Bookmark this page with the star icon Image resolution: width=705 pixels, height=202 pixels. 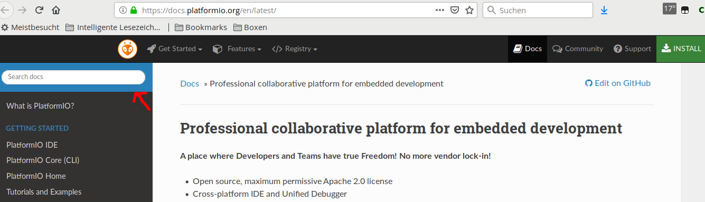pos(469,10)
